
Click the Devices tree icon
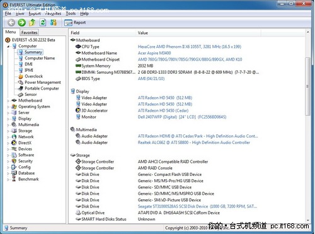coord(14,149)
